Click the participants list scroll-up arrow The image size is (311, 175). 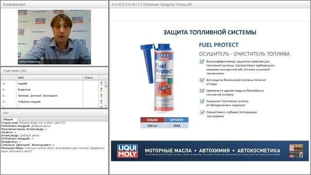coord(106,82)
